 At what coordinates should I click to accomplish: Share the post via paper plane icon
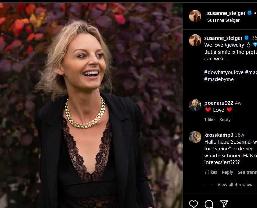pos(224,204)
